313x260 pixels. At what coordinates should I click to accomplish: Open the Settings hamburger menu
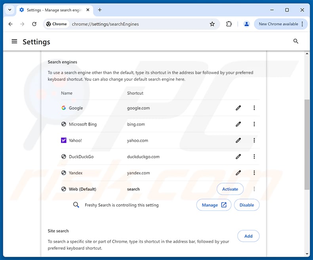click(x=14, y=42)
